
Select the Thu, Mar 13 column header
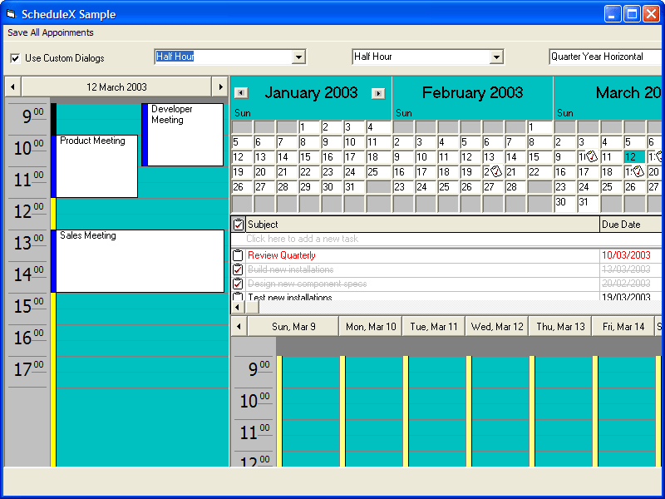pos(559,326)
